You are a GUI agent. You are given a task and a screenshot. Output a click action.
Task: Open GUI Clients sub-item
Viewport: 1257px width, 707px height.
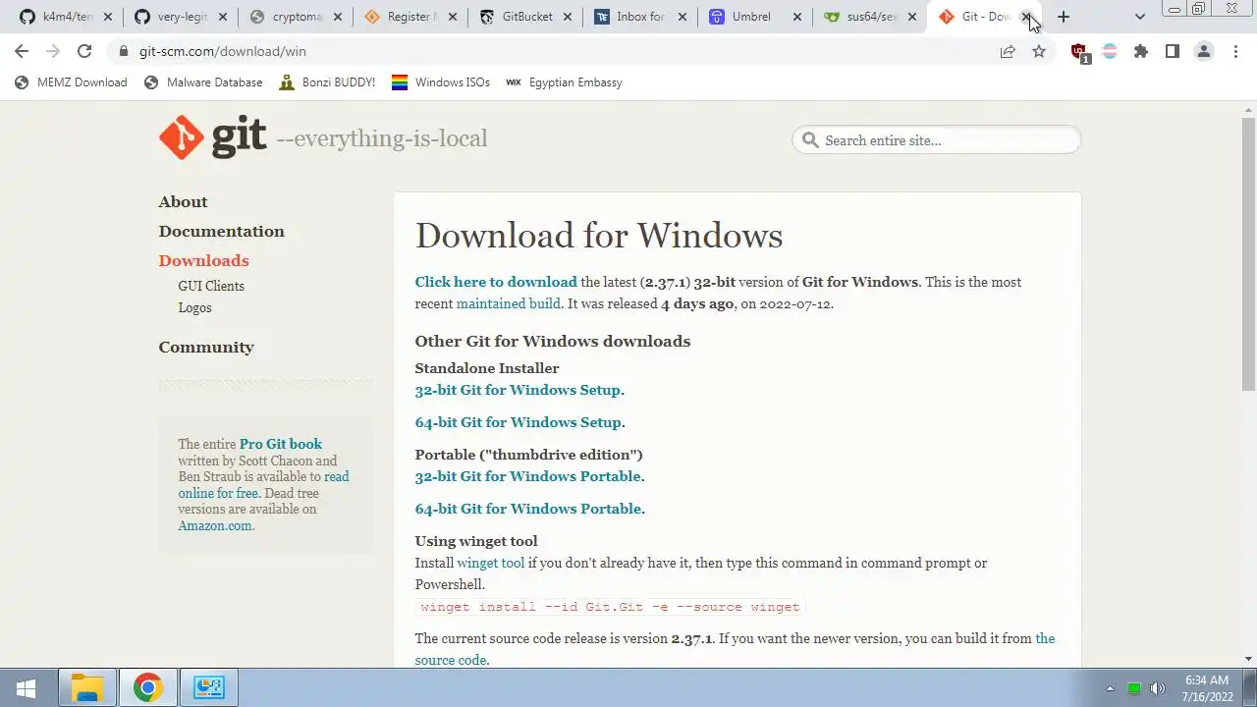(211, 286)
